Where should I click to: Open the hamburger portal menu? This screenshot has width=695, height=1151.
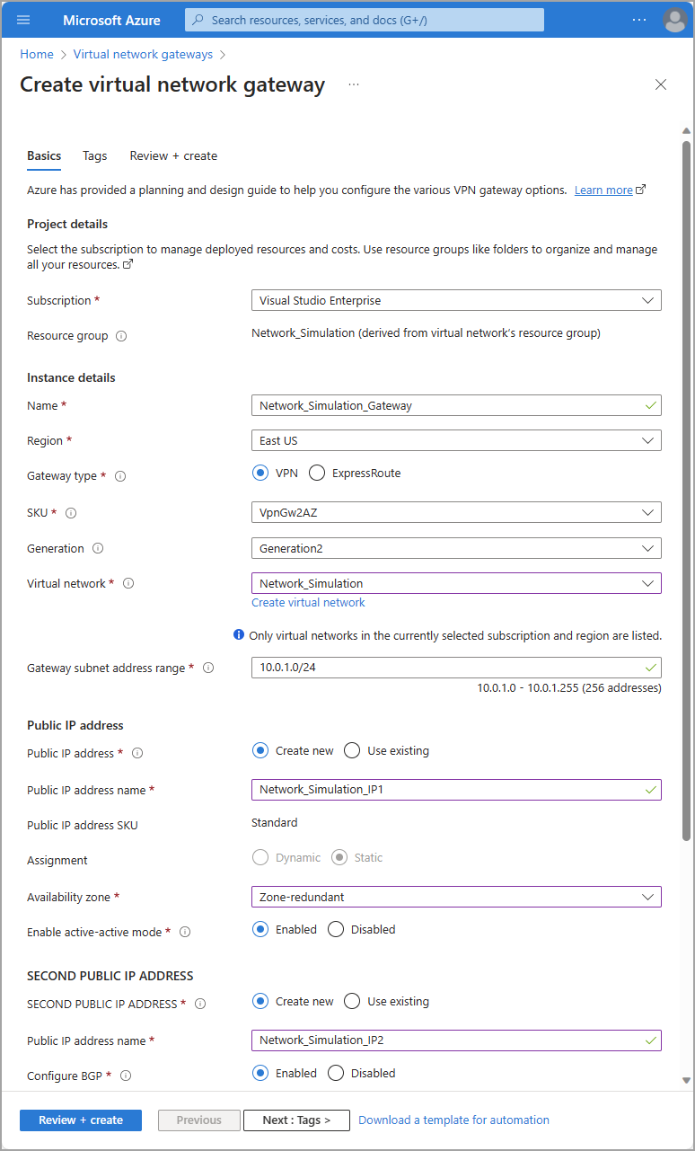click(23, 20)
